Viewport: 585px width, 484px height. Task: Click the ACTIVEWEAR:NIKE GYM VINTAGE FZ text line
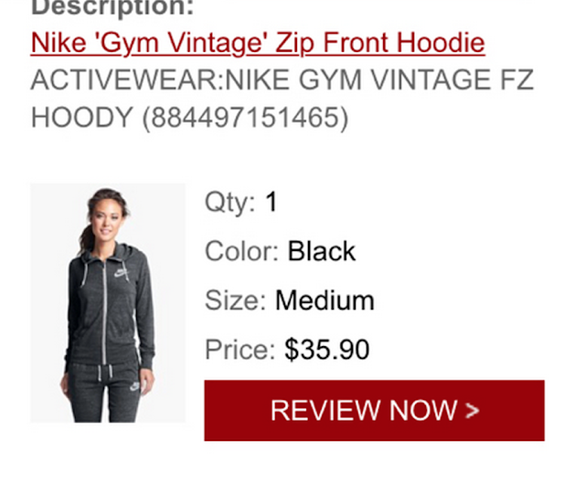click(282, 79)
